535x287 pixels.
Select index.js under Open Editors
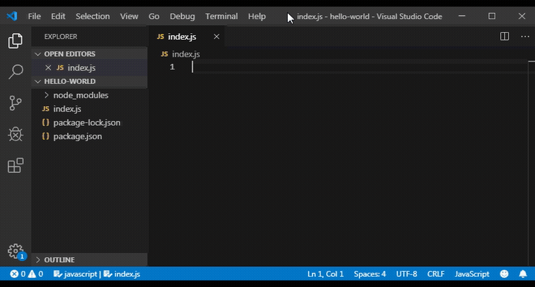pyautogui.click(x=90, y=68)
